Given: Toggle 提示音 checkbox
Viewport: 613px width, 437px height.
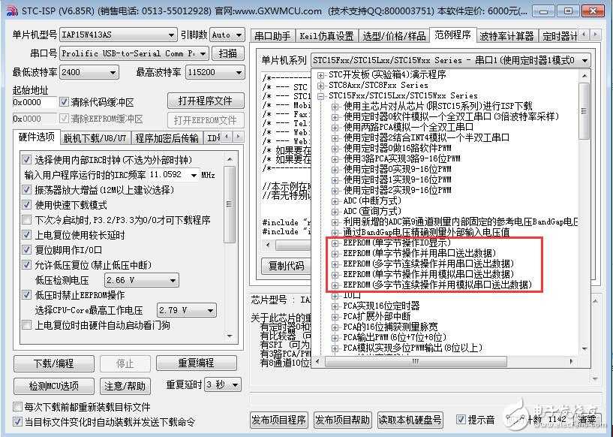Looking at the screenshot, I should [461, 420].
